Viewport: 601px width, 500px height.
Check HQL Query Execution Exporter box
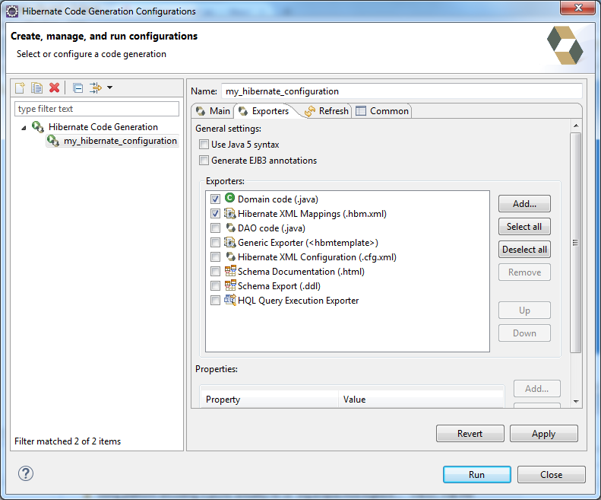[216, 301]
